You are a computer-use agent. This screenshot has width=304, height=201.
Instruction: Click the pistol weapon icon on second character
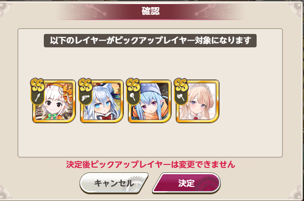click(85, 98)
